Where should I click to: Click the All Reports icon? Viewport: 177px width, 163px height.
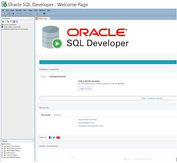pos(3,144)
